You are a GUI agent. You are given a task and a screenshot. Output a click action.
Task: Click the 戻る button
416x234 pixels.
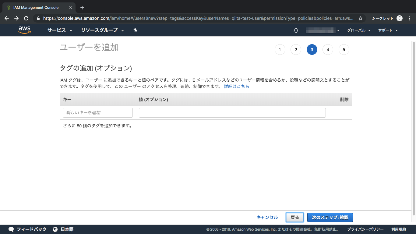coord(295,218)
